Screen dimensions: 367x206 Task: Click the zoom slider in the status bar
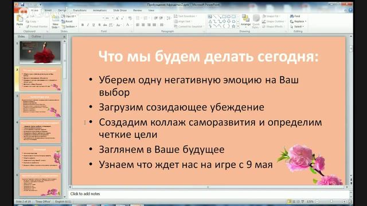point(331,201)
